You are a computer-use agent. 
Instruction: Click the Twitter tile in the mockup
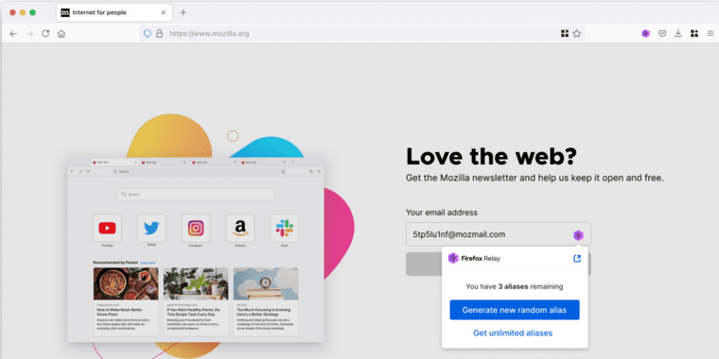click(151, 228)
